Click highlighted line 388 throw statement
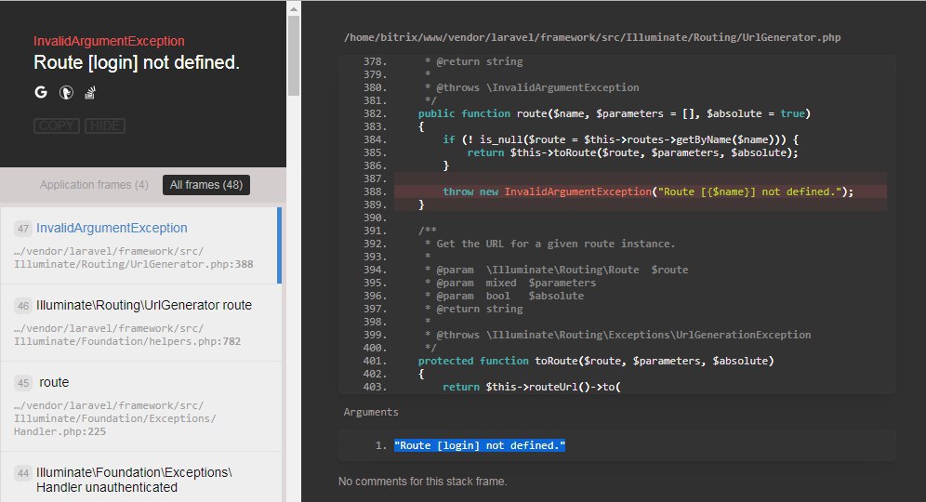The image size is (926, 502). [x=641, y=192]
